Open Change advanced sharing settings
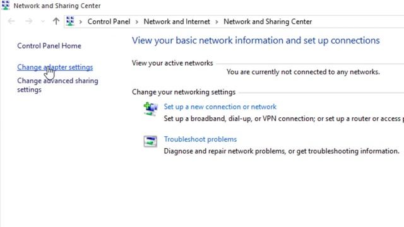Image resolution: width=404 pixels, height=227 pixels. [x=57, y=85]
